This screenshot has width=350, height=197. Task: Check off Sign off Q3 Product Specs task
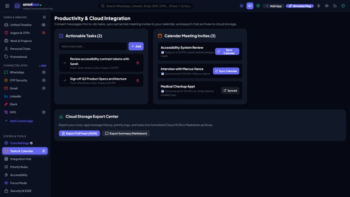(65, 80)
